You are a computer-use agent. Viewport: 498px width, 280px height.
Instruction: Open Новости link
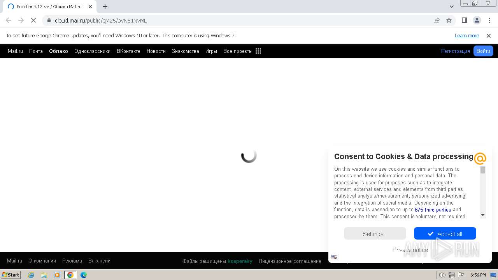coord(156,51)
